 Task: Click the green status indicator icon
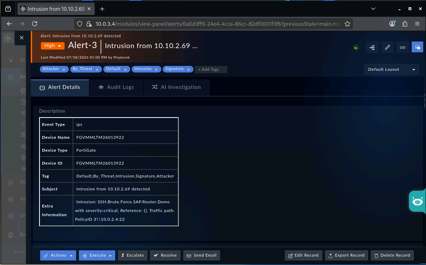coord(356,47)
